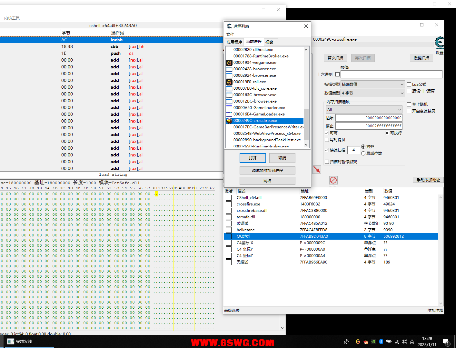Open Cheat Engine settings logo icon
The width and height of the screenshot is (456, 348).
point(440,43)
